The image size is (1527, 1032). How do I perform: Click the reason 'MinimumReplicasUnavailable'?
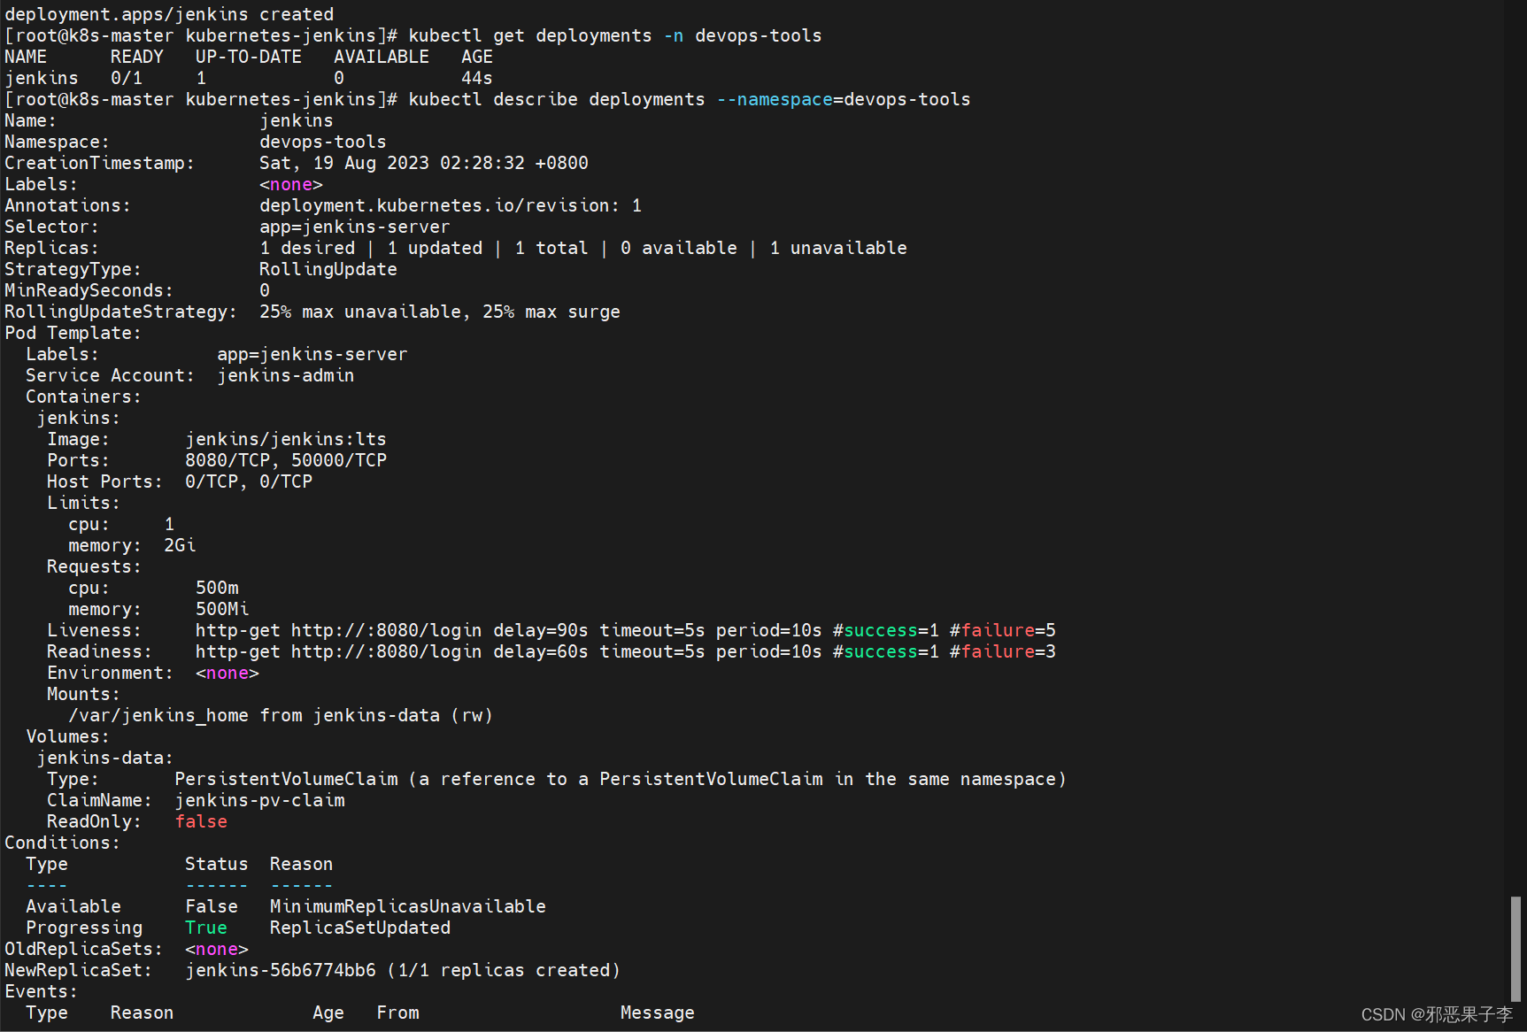click(x=408, y=906)
